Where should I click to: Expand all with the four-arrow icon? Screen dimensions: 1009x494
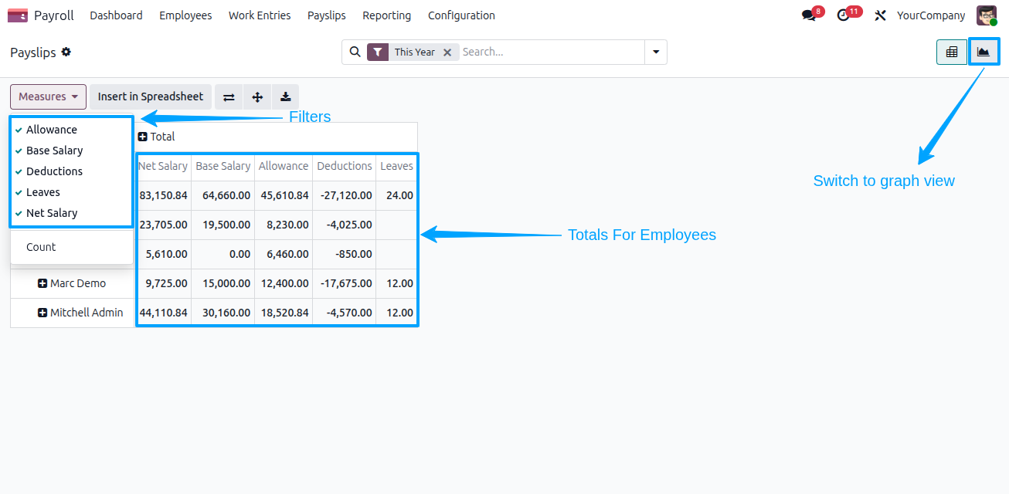pos(257,96)
